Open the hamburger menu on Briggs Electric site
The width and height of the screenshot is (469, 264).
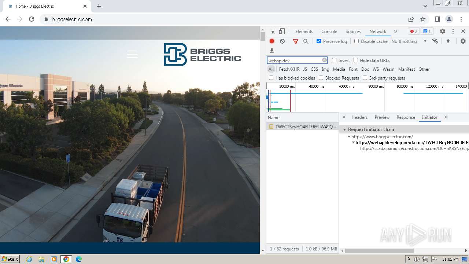pyautogui.click(x=132, y=54)
